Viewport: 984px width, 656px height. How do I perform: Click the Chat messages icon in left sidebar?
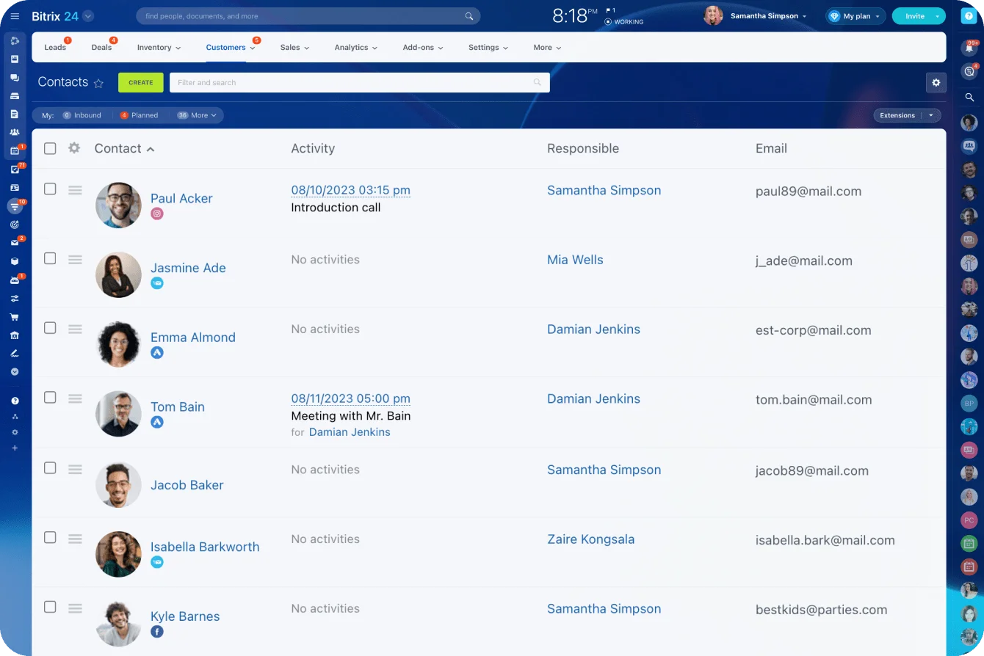pos(15,77)
